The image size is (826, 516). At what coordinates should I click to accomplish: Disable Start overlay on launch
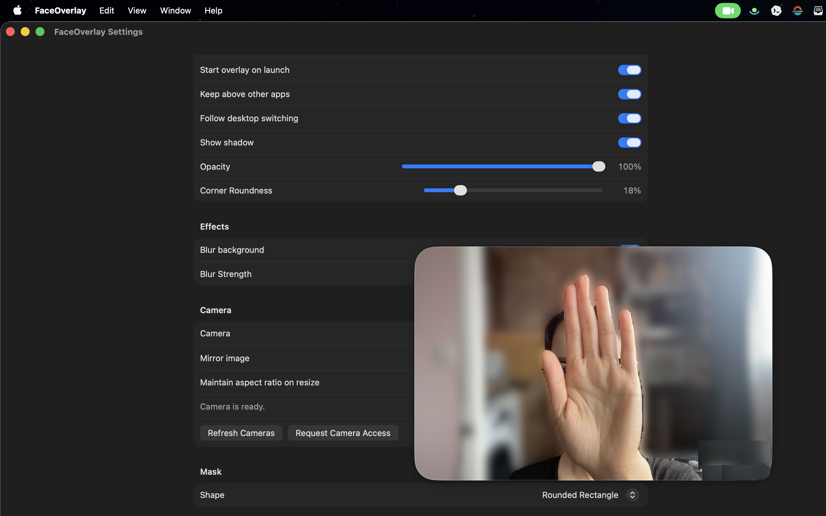[629, 70]
